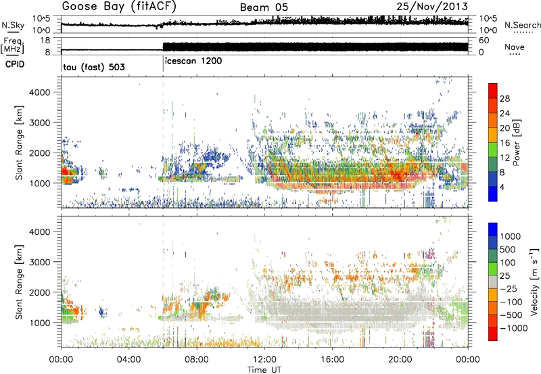Click the "28" tick on Power colorbar

pos(504,99)
